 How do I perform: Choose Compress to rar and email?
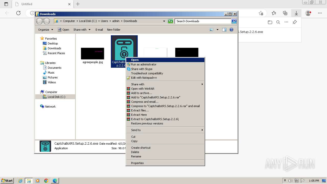coord(165,106)
